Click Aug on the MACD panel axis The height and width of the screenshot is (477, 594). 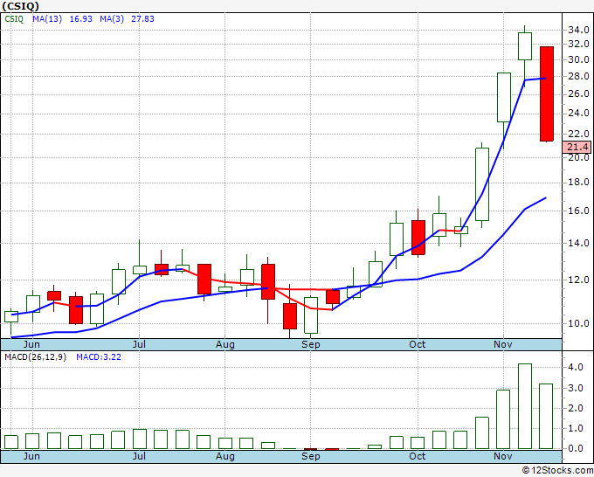point(225,456)
